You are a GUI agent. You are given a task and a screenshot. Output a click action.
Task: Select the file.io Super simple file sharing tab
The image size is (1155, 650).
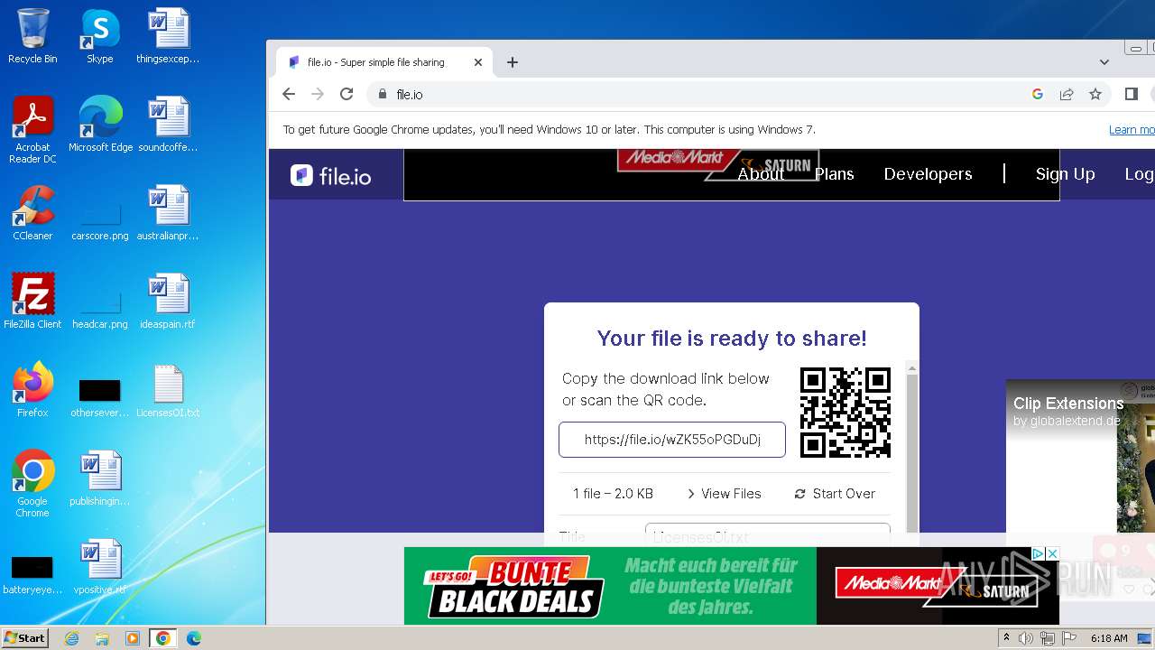[383, 62]
